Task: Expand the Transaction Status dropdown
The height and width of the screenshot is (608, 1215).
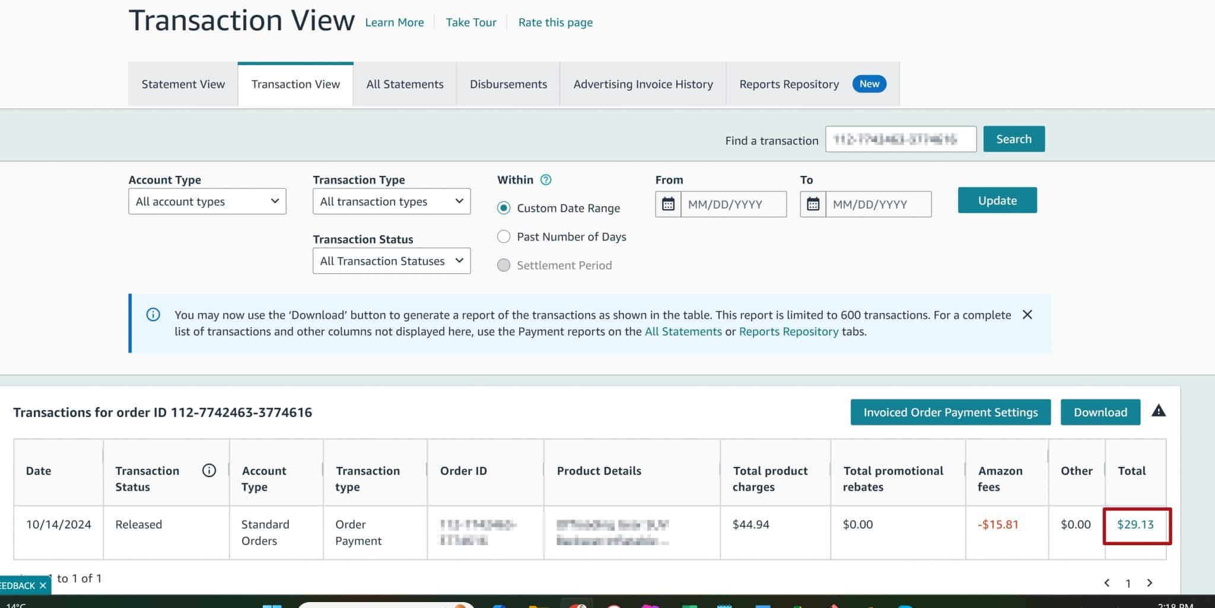Action: coord(392,261)
